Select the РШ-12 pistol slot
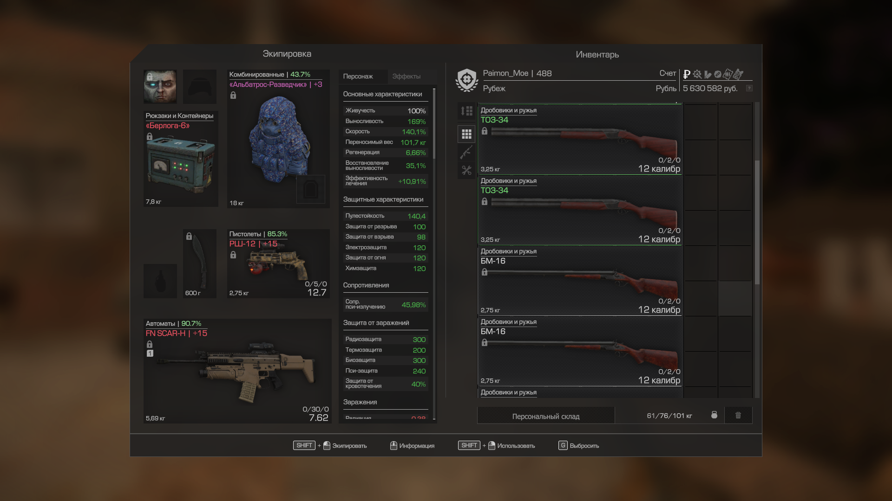Screen dimensions: 892x501 pos(278,263)
